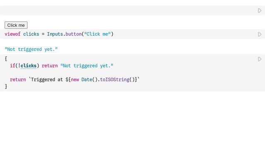Run the empty top cell

tap(260, 11)
